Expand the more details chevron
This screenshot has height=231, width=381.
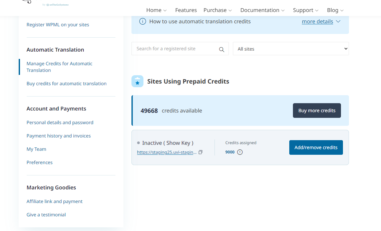pyautogui.click(x=338, y=21)
